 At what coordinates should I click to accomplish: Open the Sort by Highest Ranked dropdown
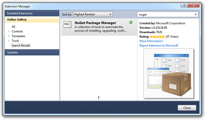pos(93,14)
